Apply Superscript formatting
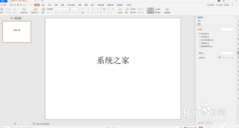 click(x=73, y=13)
